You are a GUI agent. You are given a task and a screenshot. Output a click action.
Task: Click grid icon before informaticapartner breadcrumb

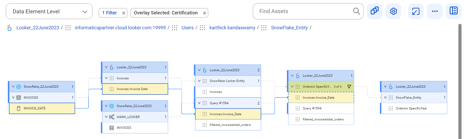[x=68, y=28]
